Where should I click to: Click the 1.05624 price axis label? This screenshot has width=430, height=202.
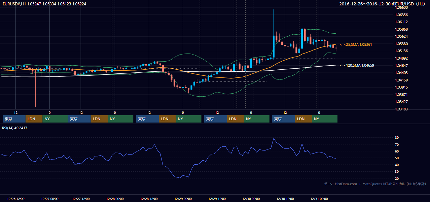[401, 36]
